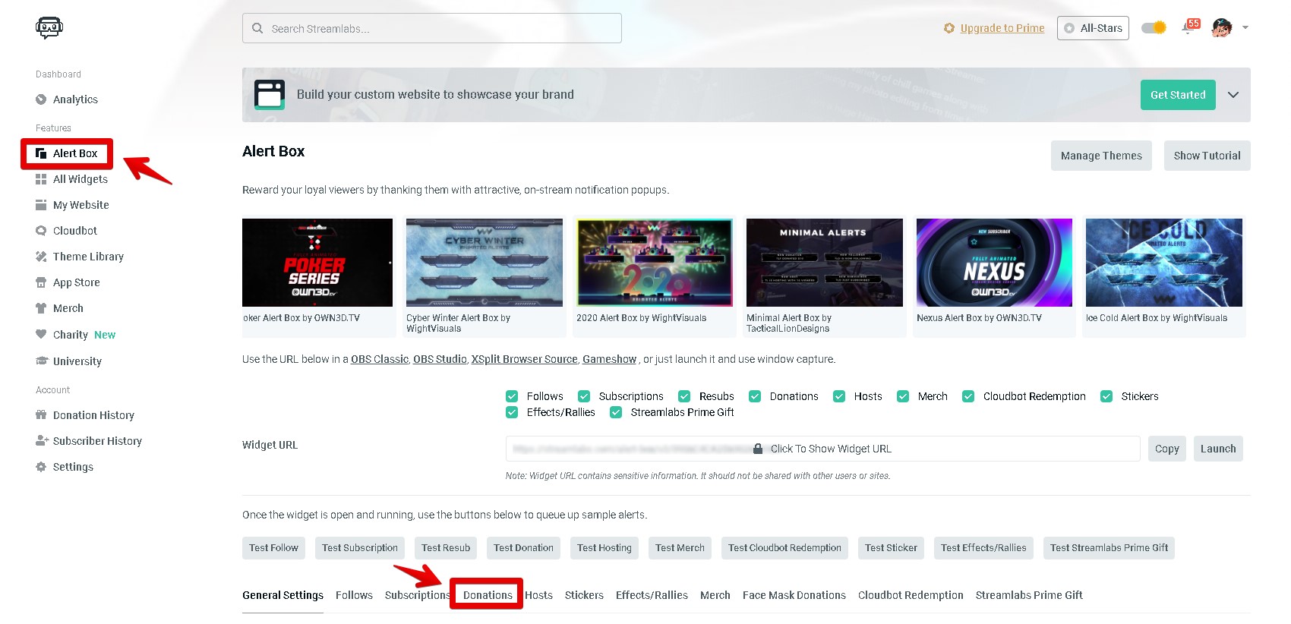Uncheck the Streamlabs Prime Gift checkbox
The width and height of the screenshot is (1291, 624).
coord(616,412)
